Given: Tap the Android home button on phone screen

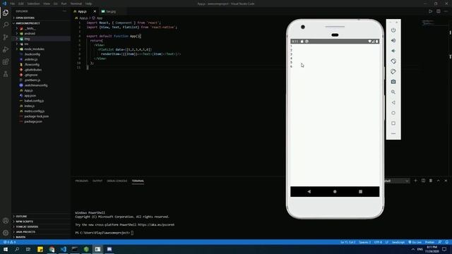Looking at the screenshot, I should pos(335,191).
